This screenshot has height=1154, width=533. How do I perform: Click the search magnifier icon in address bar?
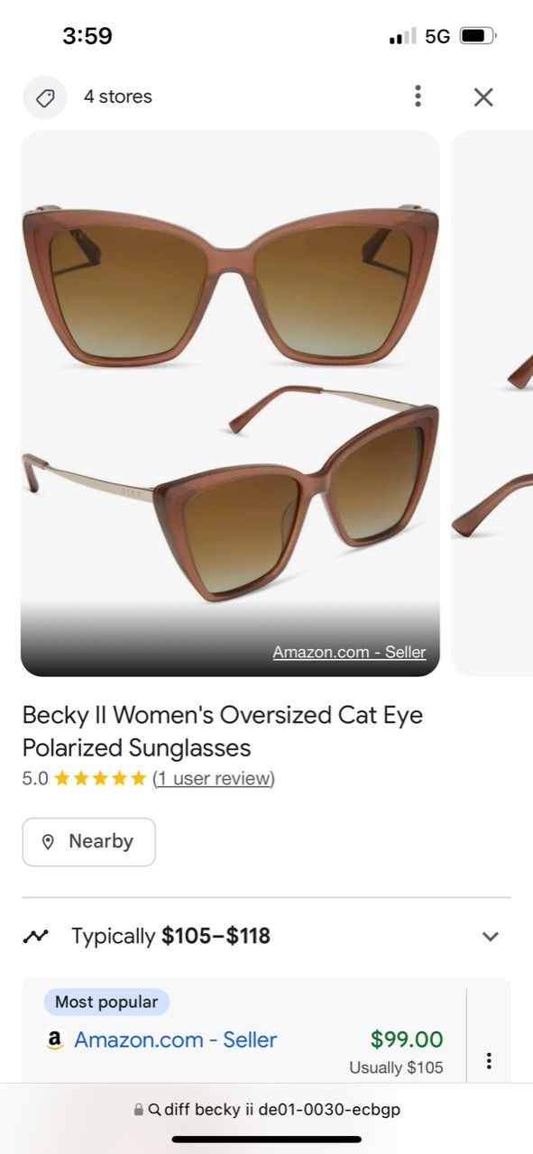click(155, 1110)
